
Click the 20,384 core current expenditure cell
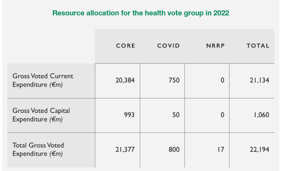point(125,80)
